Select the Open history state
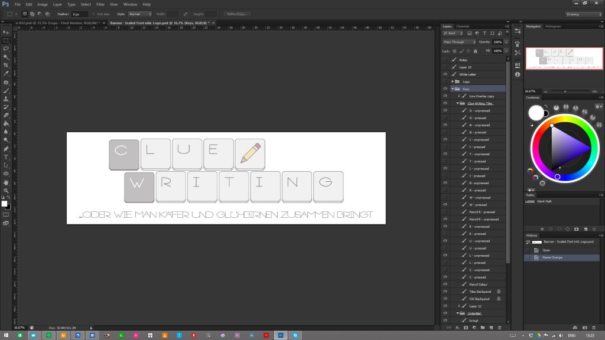Image resolution: width=605 pixels, height=340 pixels. (x=547, y=250)
